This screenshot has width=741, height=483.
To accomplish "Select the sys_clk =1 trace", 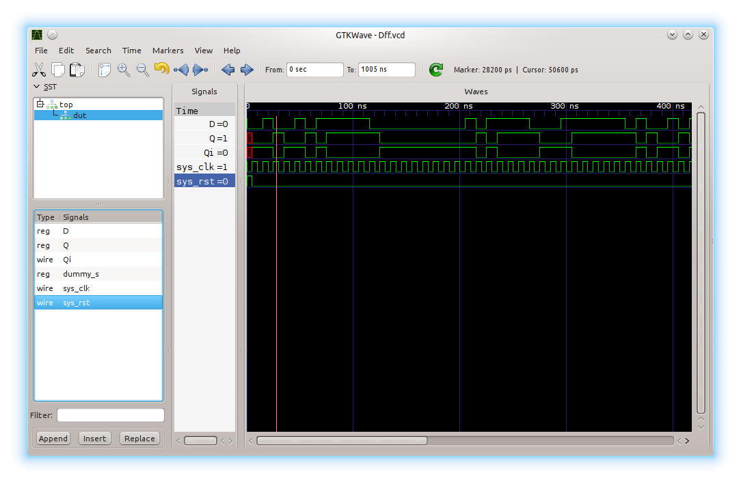I will (x=204, y=167).
